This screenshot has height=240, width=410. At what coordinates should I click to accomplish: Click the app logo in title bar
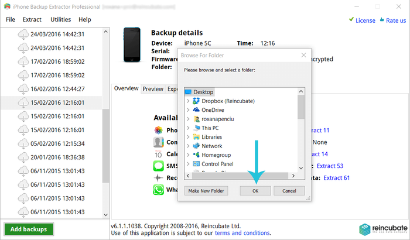pos(7,6)
